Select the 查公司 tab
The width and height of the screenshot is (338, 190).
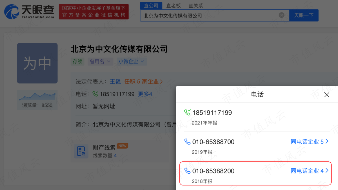click(151, 6)
